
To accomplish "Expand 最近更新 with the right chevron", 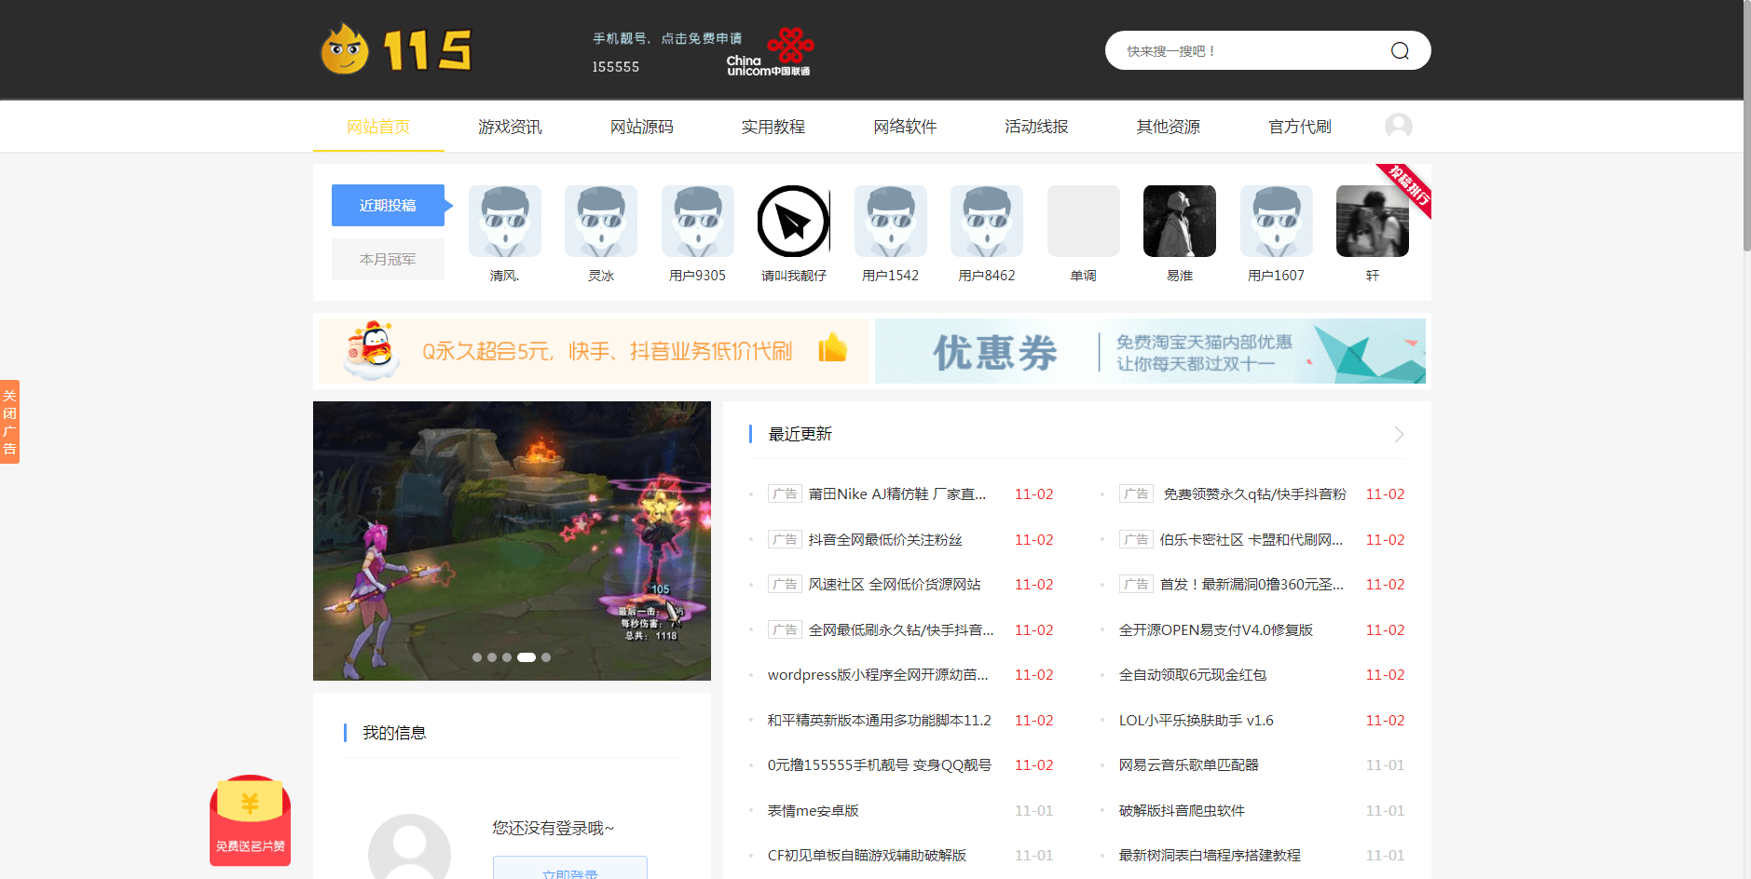I will click(1396, 434).
